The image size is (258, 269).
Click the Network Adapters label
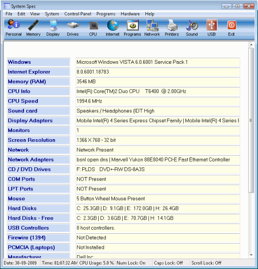coord(39,160)
